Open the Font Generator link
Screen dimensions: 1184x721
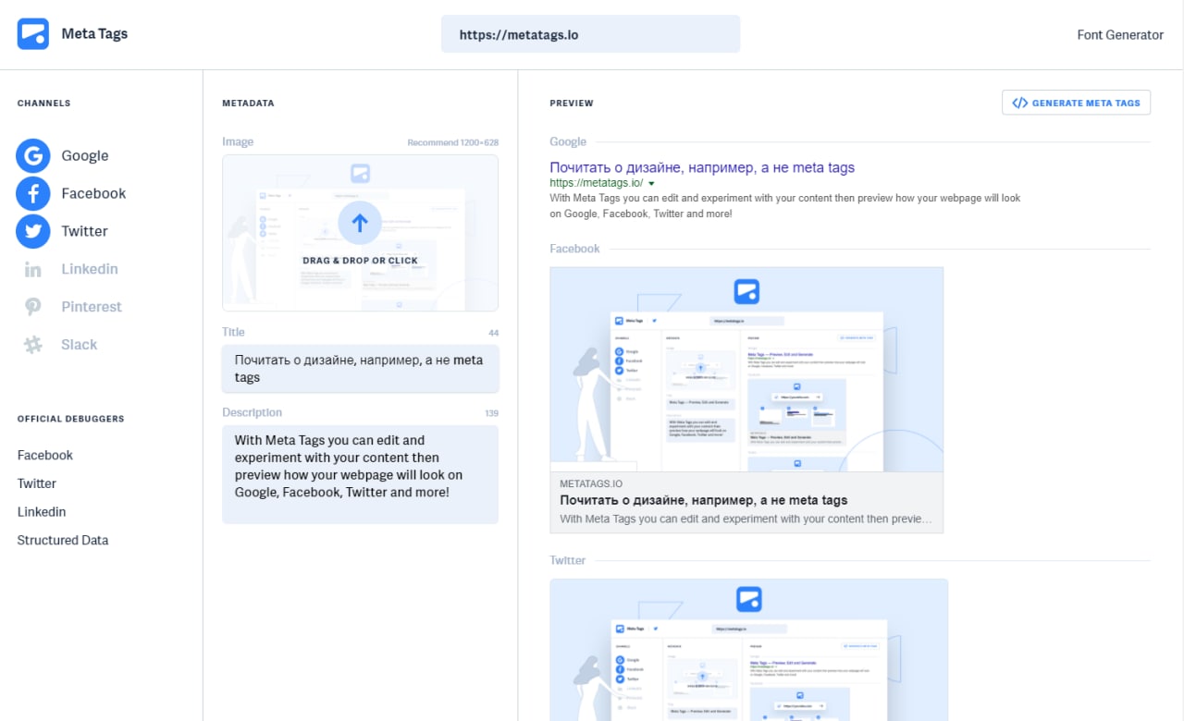(x=1120, y=35)
